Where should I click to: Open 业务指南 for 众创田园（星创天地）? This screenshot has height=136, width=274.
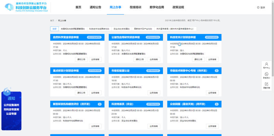coord(212,126)
